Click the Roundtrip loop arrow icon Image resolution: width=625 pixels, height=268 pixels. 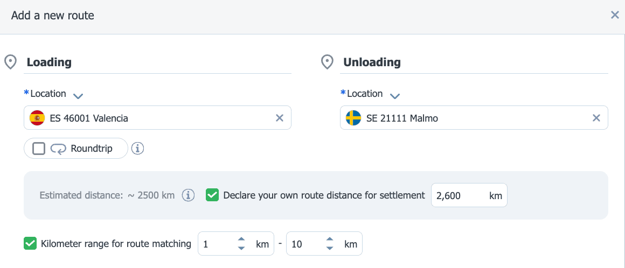[58, 149]
